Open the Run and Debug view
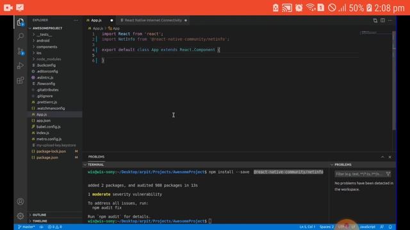Screen dimensions: 410x230 (x=20, y=66)
